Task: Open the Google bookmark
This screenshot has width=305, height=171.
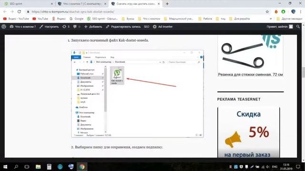Action: 76,19
